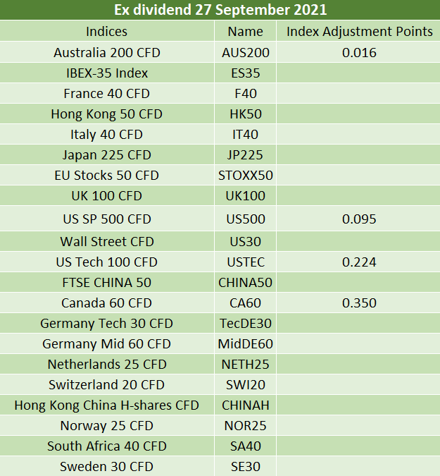440x476 pixels.
Task: Click the 'Index Adjustment Points' column header
Action: tap(359, 31)
